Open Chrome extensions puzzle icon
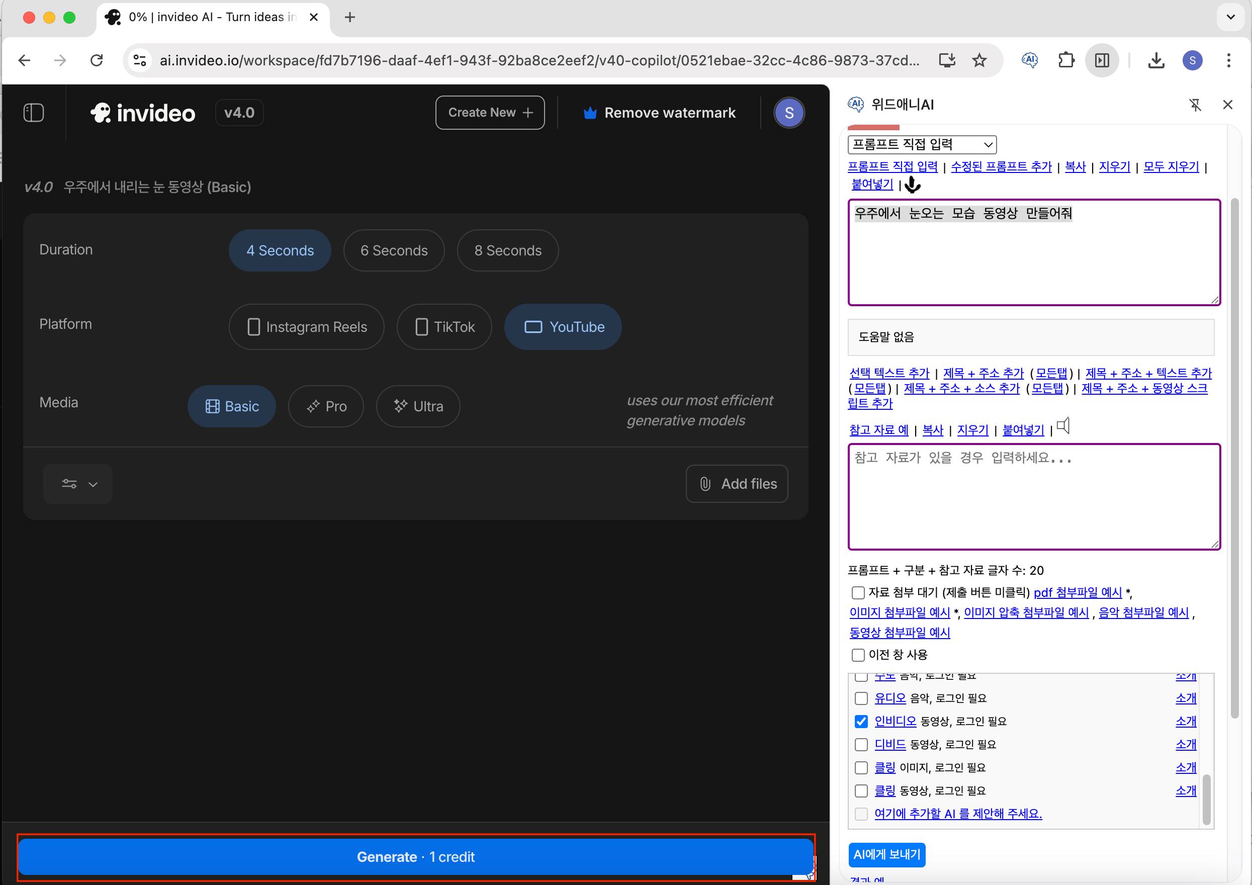Screen dimensions: 1252x885 pyautogui.click(x=1065, y=60)
